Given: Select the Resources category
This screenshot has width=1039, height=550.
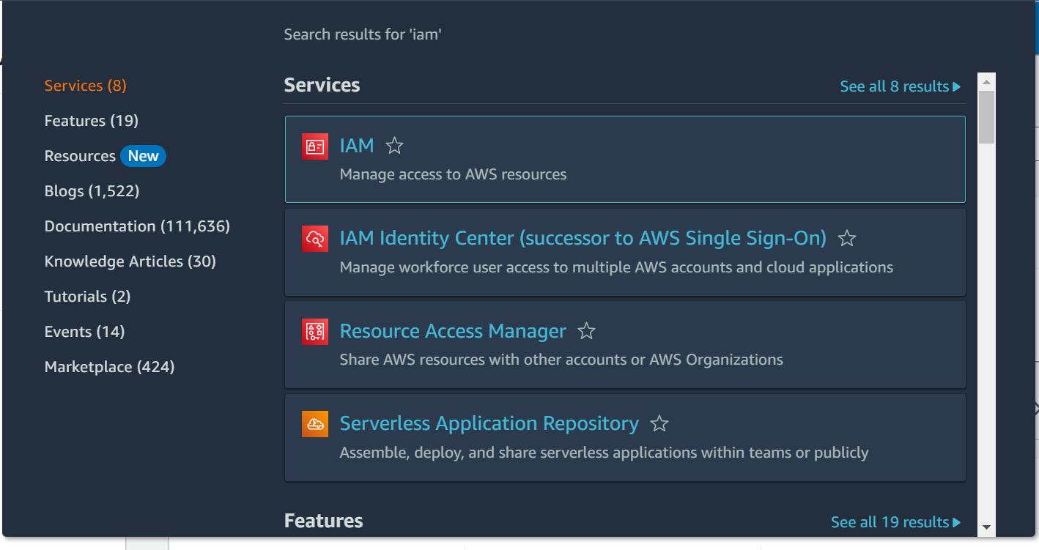Looking at the screenshot, I should [x=80, y=156].
